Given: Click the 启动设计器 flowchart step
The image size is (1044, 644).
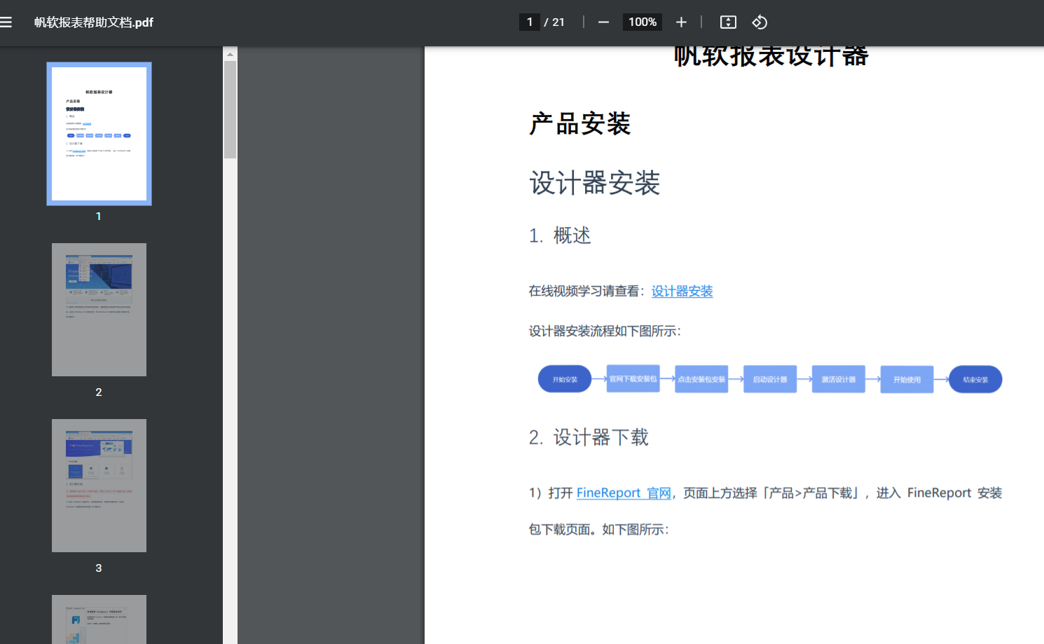Looking at the screenshot, I should tap(769, 378).
